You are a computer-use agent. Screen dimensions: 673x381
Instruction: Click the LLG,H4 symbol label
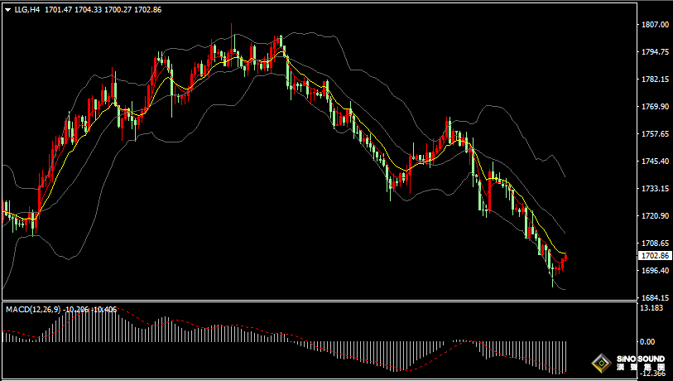point(27,9)
